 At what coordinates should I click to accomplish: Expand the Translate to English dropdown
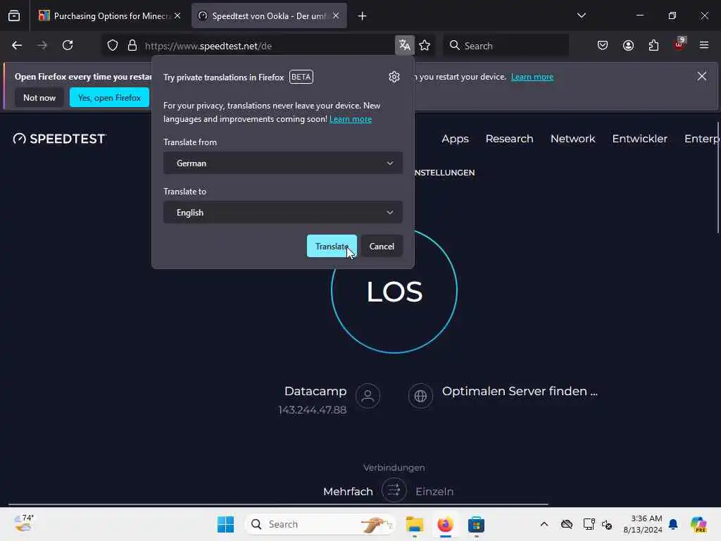283,213
